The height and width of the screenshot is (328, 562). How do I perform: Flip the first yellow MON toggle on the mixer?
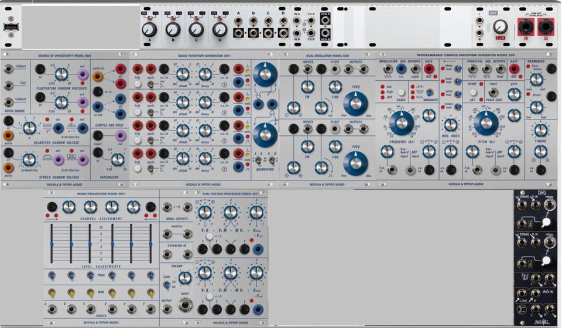click(52, 292)
